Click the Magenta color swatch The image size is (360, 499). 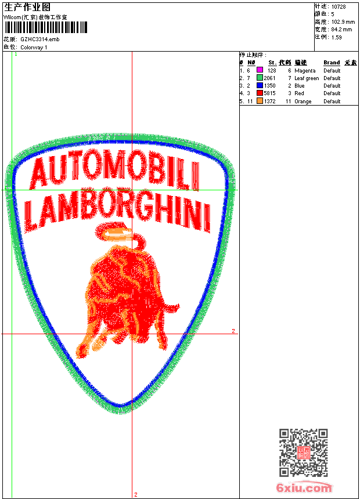click(x=260, y=70)
